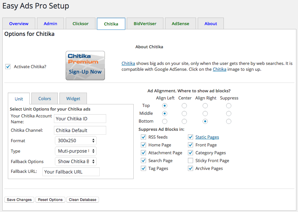Click the Save Changes button
This screenshot has height=212, width=298.
(x=19, y=200)
